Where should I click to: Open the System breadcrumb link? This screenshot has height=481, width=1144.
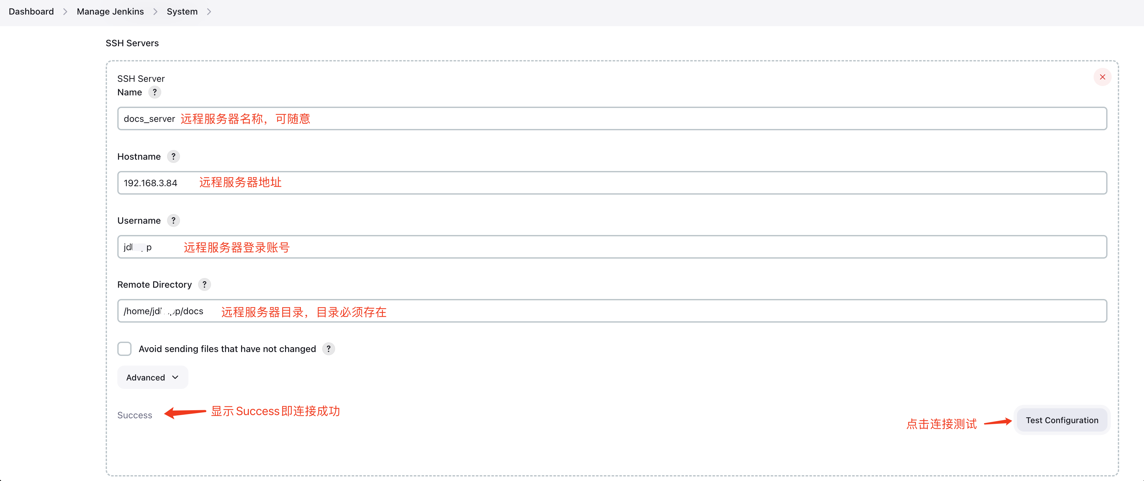[x=182, y=12]
